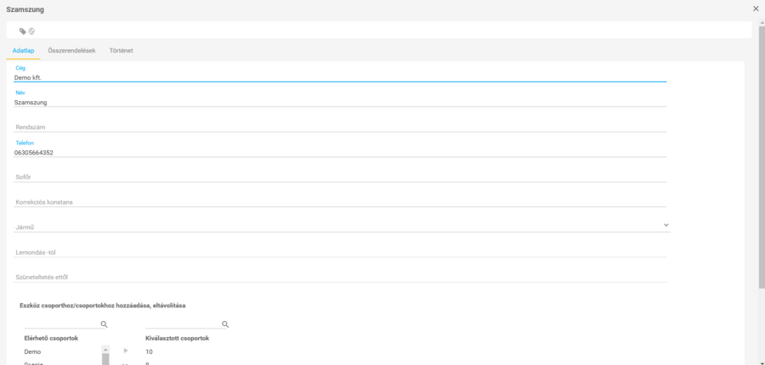Click the Rendszám input field
This screenshot has width=765, height=365.
(340, 127)
